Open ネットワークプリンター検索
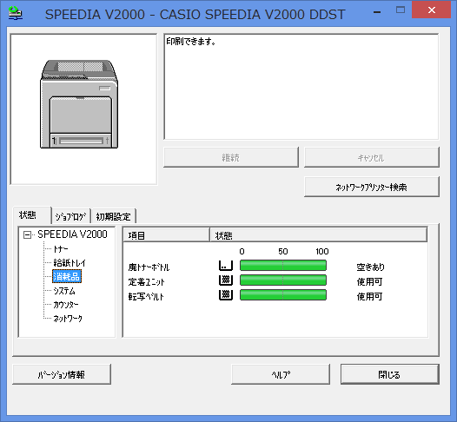The height and width of the screenshot is (422, 457). coord(372,187)
